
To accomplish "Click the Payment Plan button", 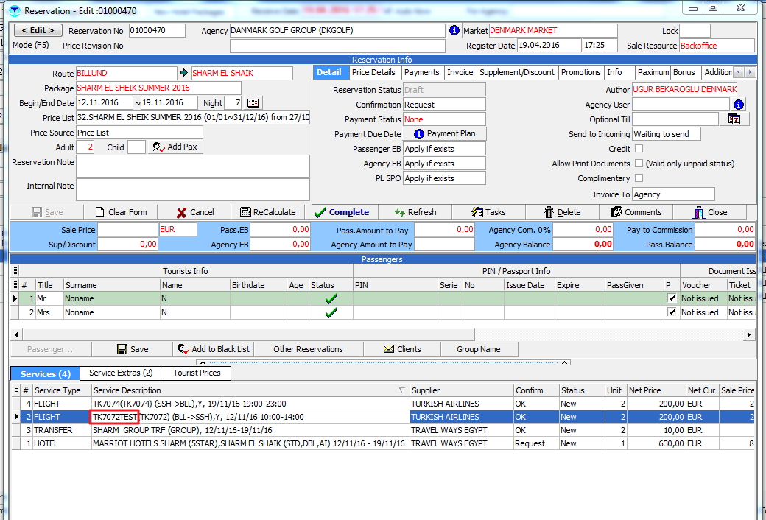I will click(445, 134).
